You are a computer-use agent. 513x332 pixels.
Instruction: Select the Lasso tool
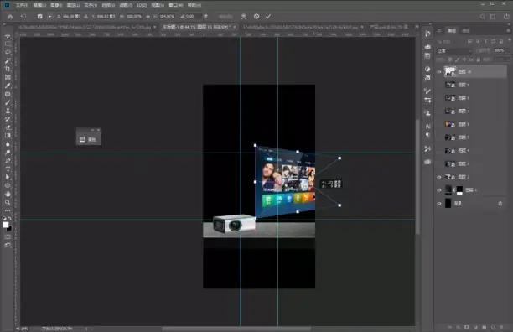pyautogui.click(x=8, y=52)
